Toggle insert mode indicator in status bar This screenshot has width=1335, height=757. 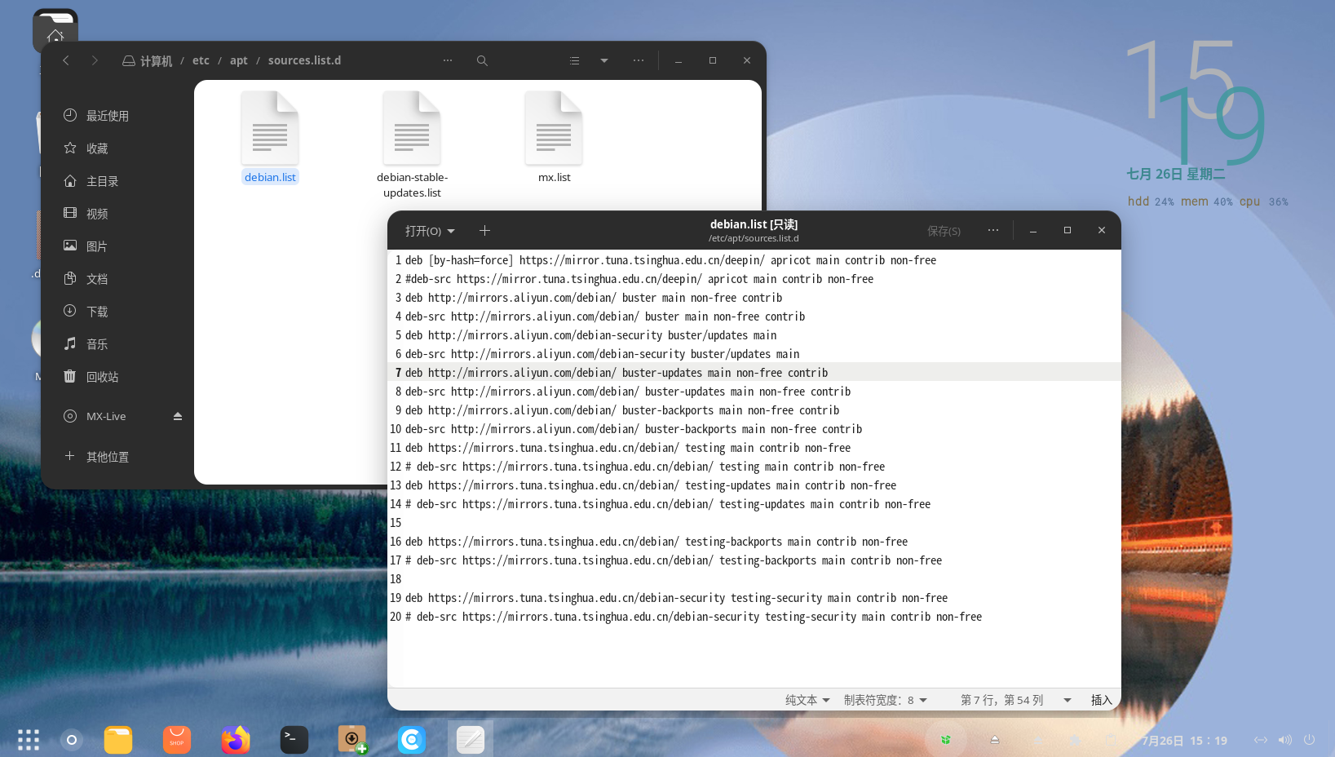1101,700
